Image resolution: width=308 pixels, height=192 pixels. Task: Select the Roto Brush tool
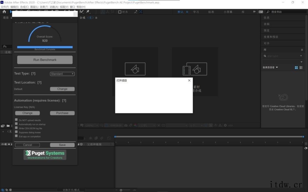[x=81, y=12]
